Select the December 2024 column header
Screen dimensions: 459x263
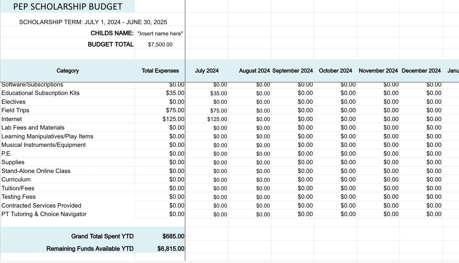point(421,71)
